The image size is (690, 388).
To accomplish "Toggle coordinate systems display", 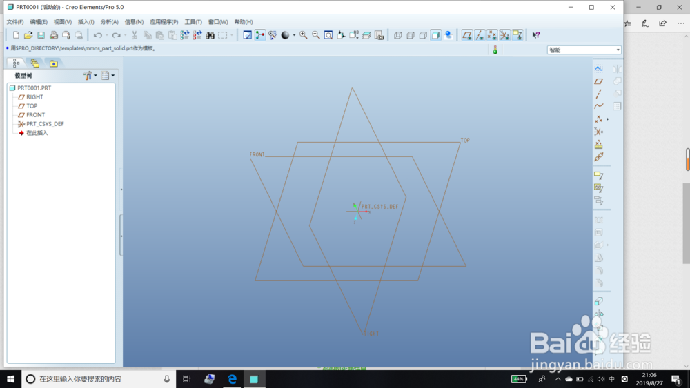I will 505,35.
